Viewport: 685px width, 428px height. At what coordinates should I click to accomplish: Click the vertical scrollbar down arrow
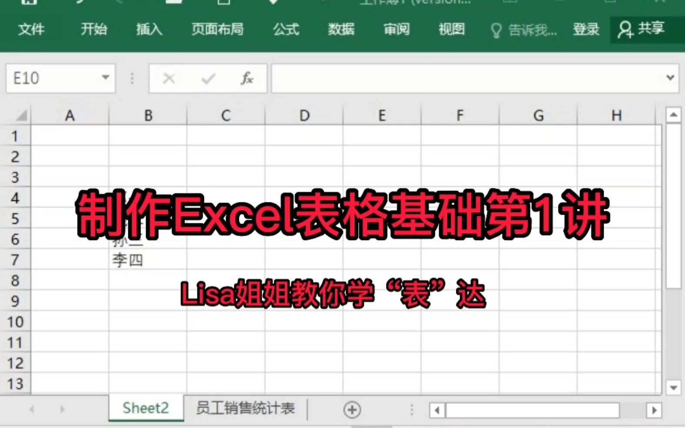tap(673, 387)
